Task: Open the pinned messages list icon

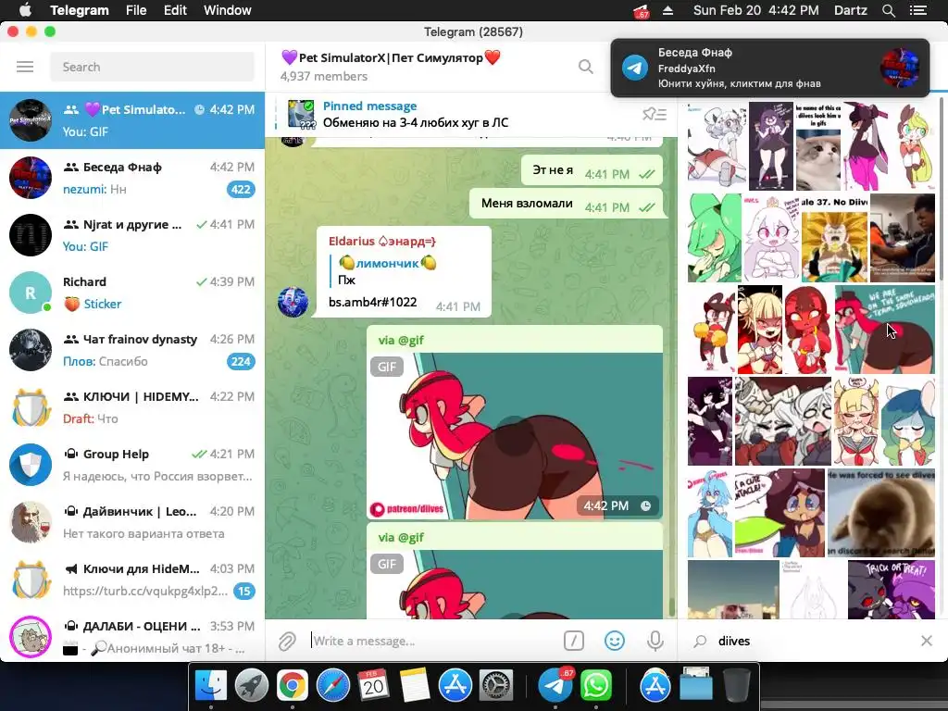Action: 655,114
